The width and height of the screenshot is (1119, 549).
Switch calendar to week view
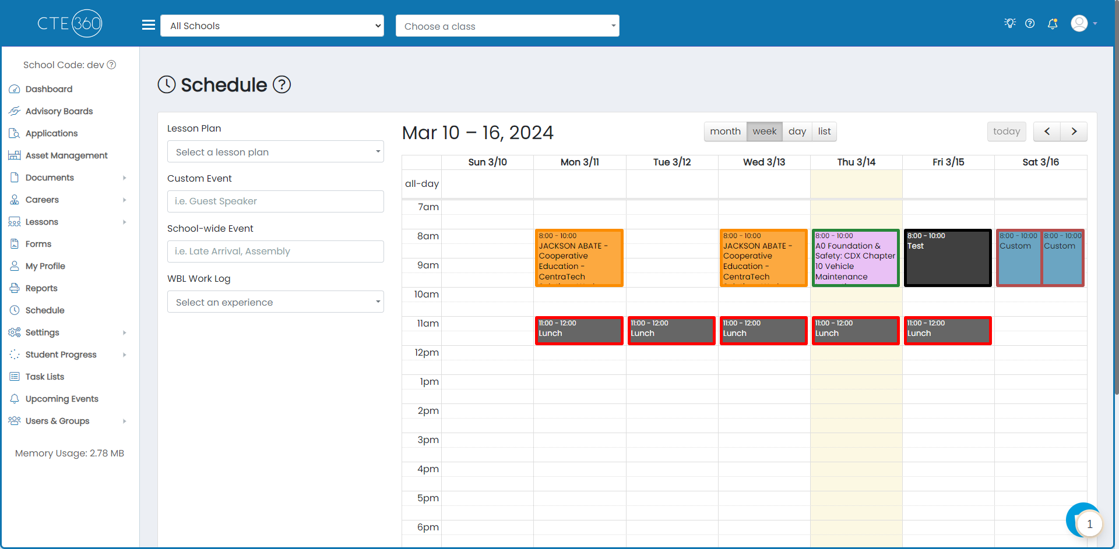pyautogui.click(x=765, y=132)
